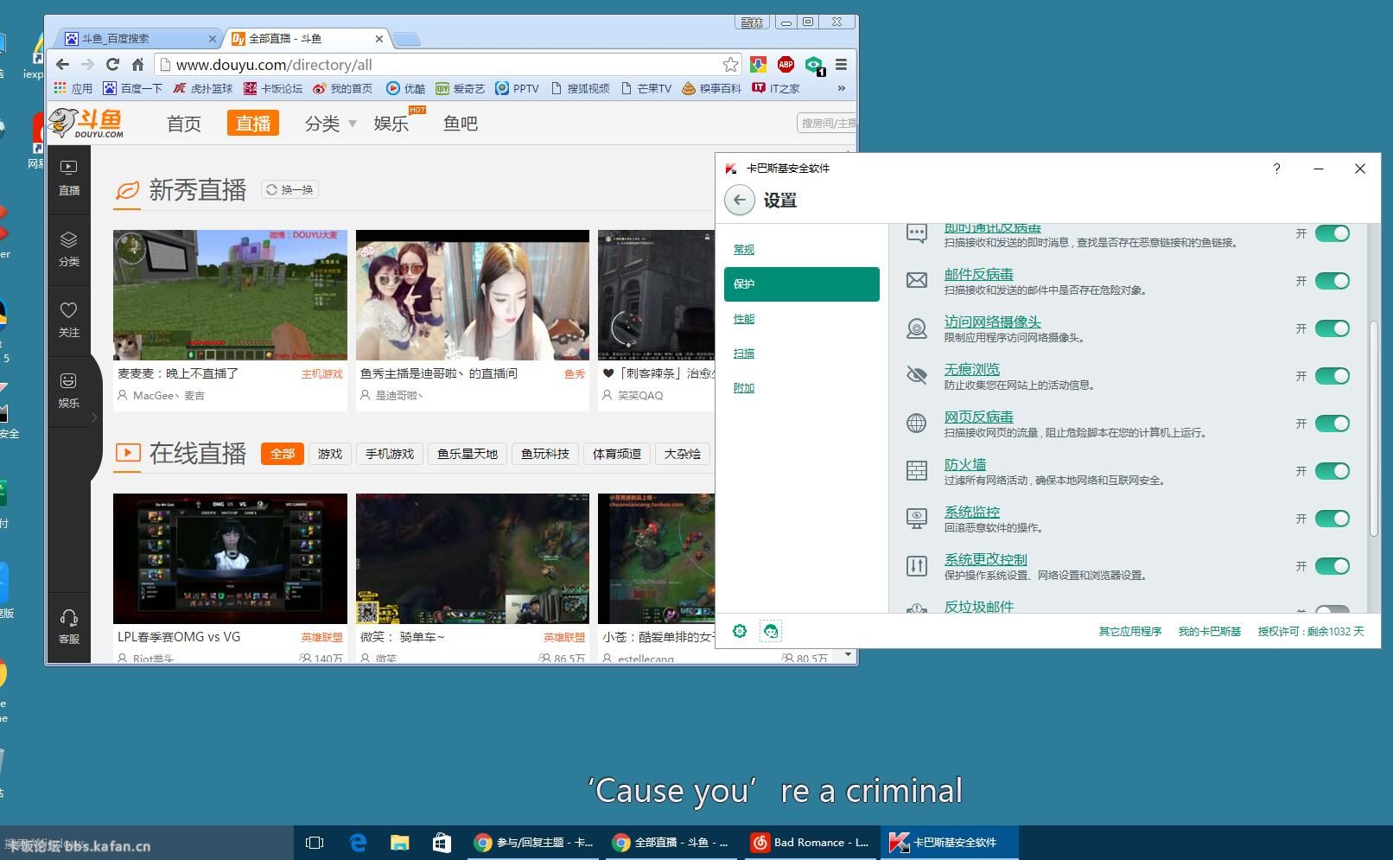The height and width of the screenshot is (860, 1393).
Task: Open 分类 in Douyu's left sidebar
Action: pos(69,249)
